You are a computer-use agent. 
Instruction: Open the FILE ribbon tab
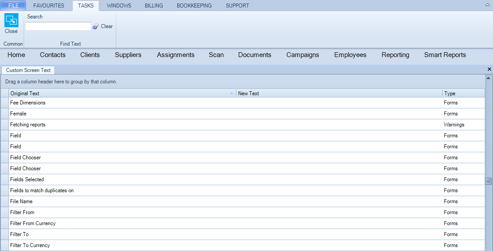point(13,6)
